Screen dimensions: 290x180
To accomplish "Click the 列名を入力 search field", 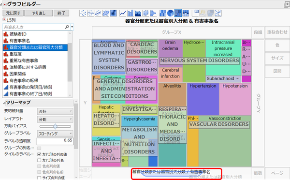I will pos(34,27).
